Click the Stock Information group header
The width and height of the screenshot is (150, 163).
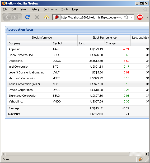(43, 38)
